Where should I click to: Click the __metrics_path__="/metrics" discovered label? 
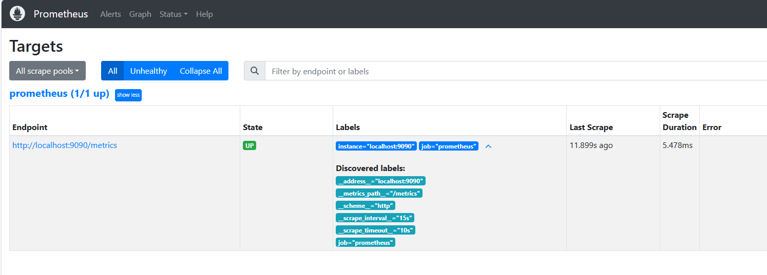tap(379, 194)
